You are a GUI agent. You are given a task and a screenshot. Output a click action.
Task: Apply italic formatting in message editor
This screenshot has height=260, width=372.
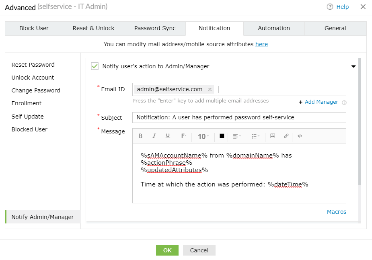coord(154,136)
